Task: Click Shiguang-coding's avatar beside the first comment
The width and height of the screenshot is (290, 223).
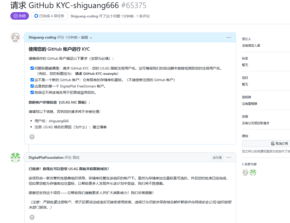Action: (15, 38)
